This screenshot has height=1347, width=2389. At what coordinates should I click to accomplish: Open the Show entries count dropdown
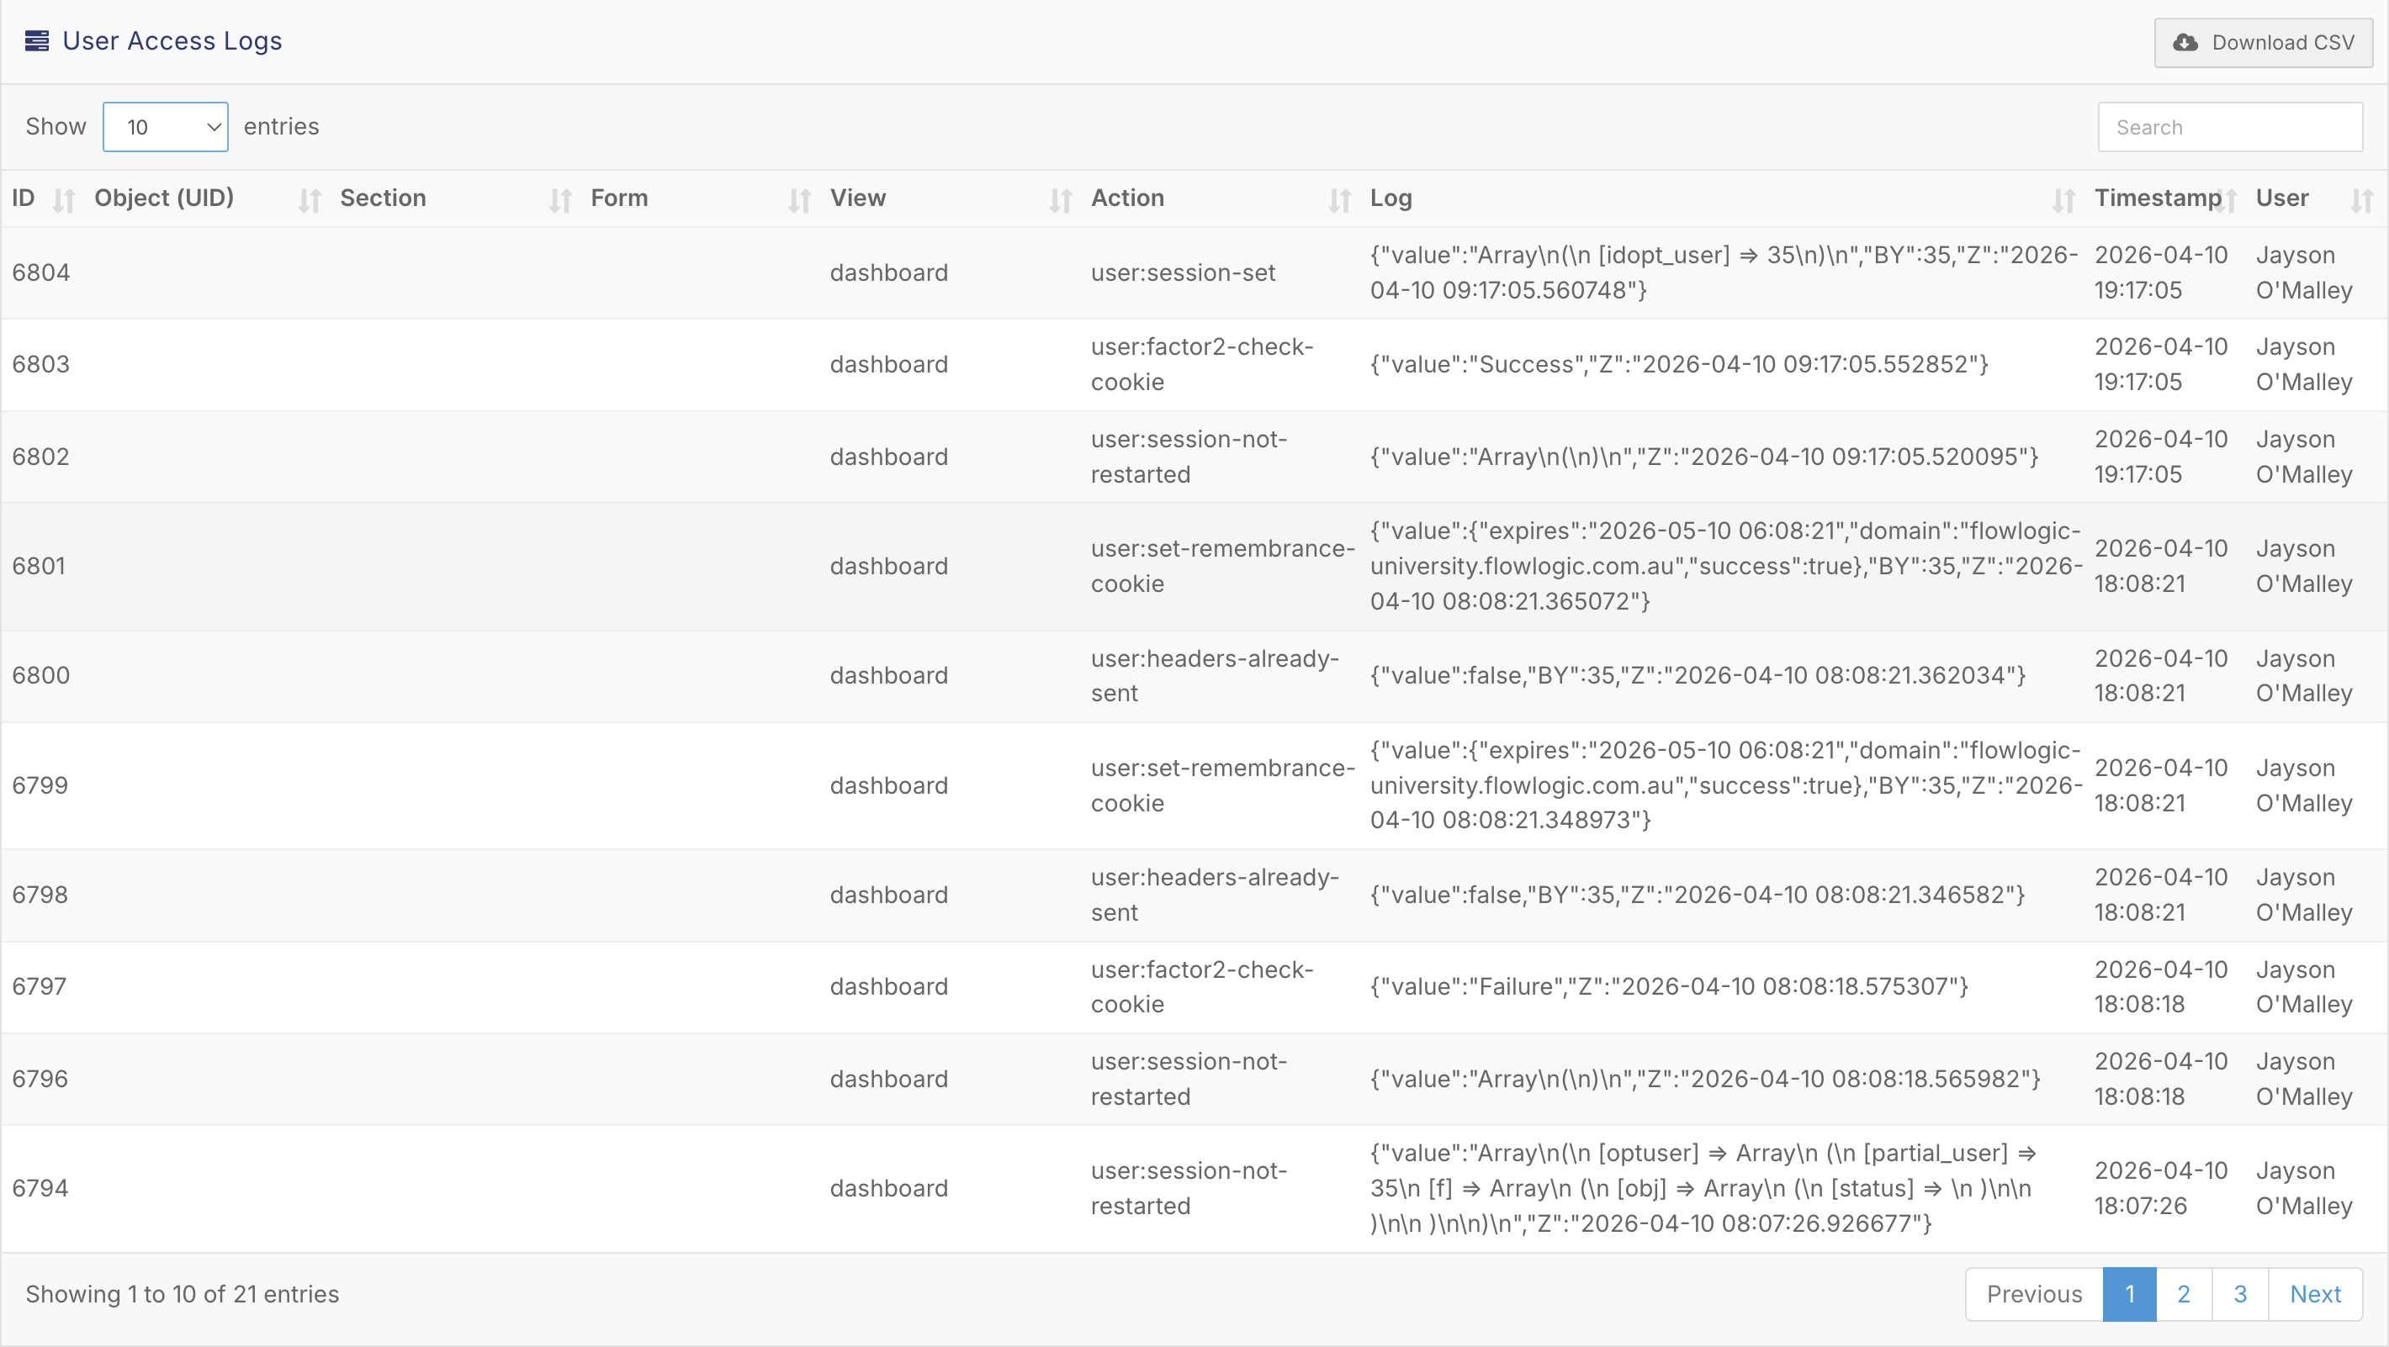point(165,127)
